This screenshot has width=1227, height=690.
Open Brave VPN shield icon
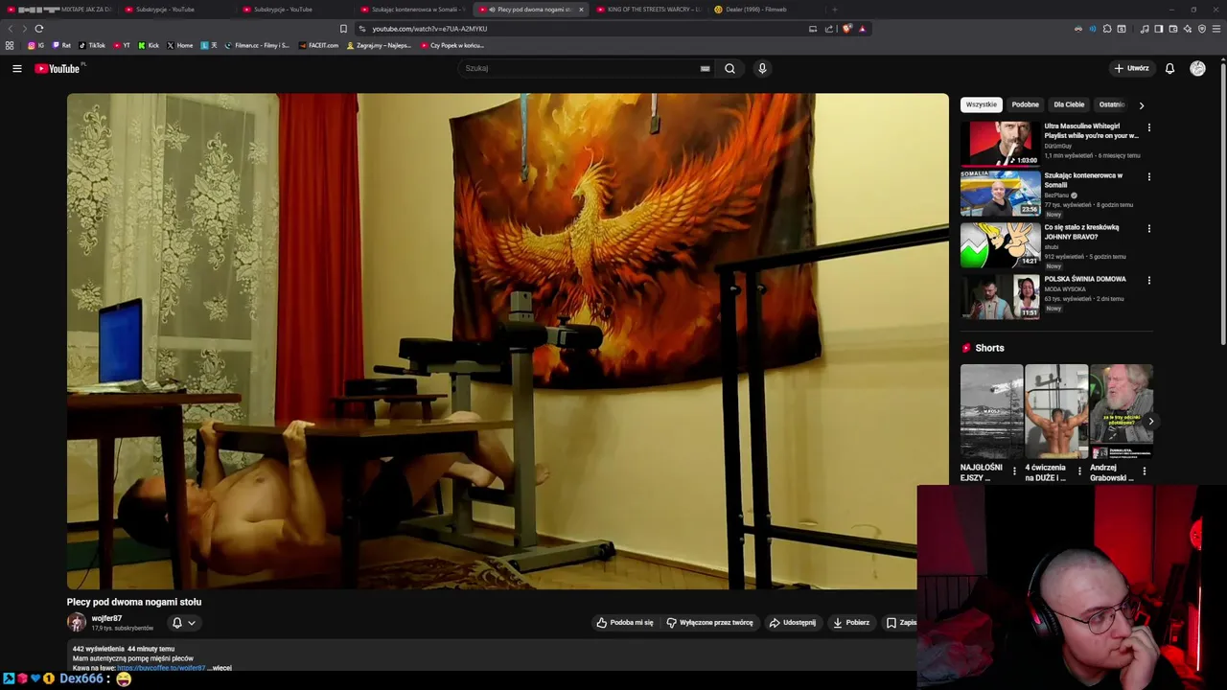1202,29
